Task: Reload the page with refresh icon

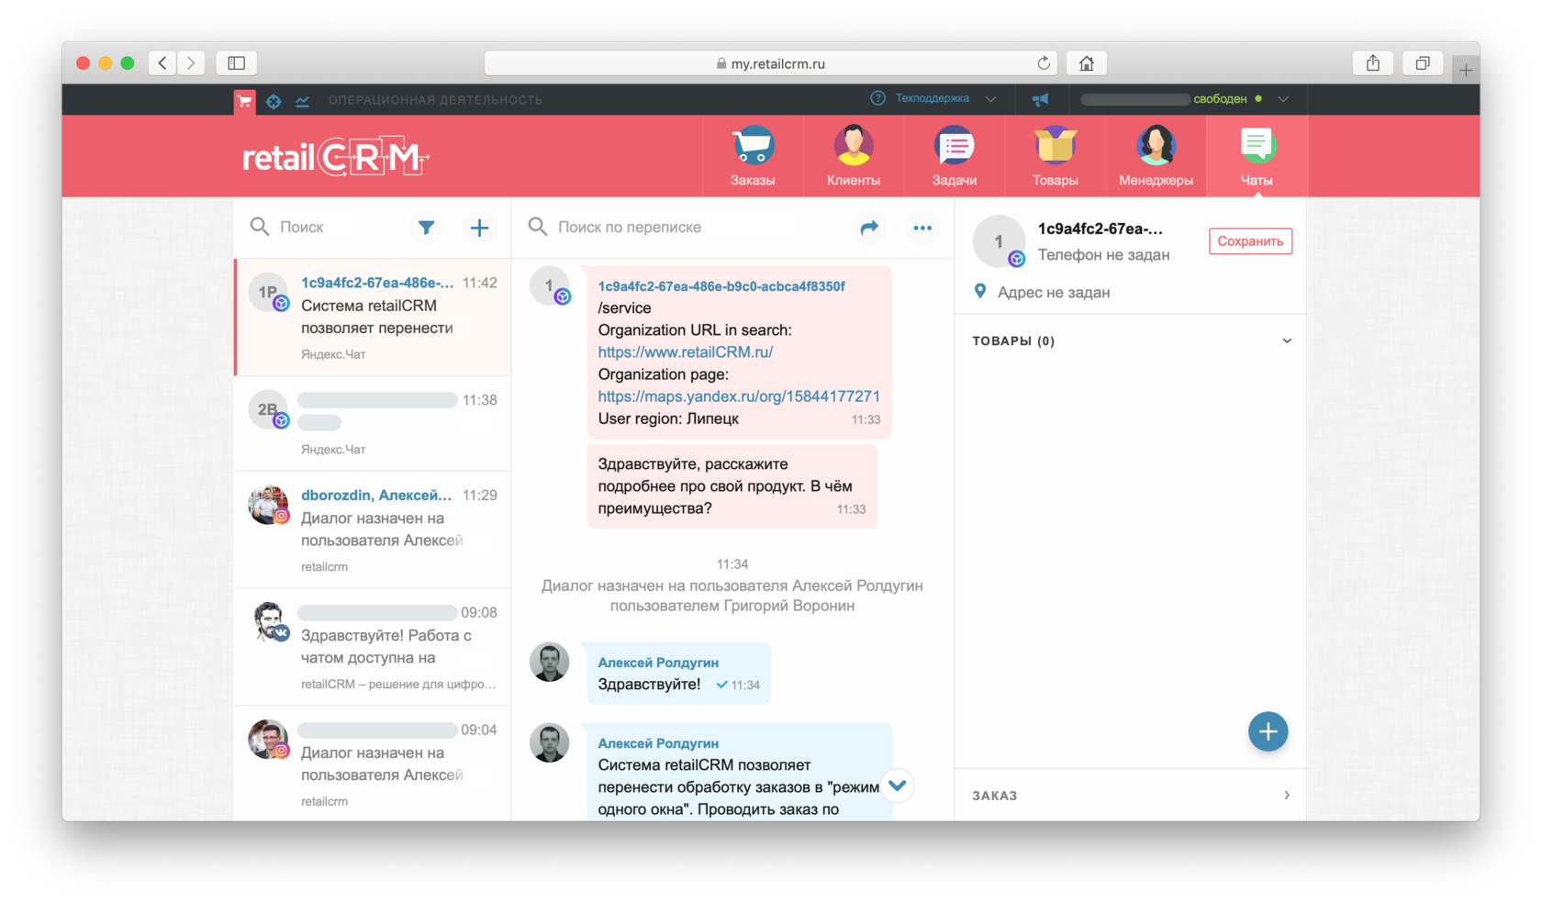Action: coord(1044,63)
